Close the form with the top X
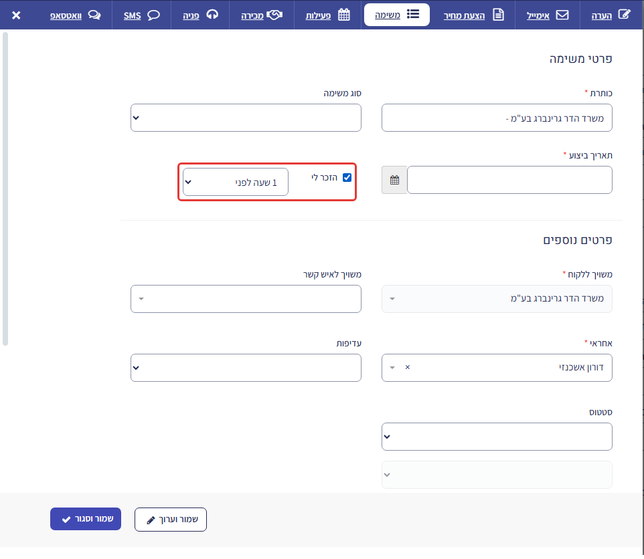Screen dimensions: 644x559 point(16,15)
